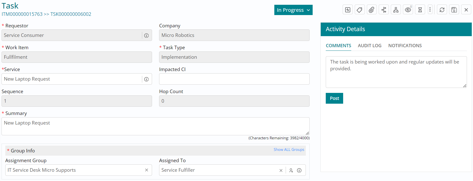This screenshot has height=181, width=473.
Task: Open the Assignment Group combo box
Action: pos(74,170)
